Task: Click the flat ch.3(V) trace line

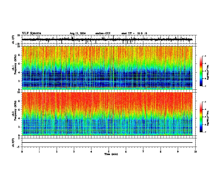Action: point(107,142)
